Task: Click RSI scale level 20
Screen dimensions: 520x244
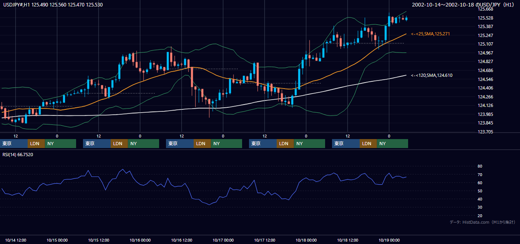Action: (x=480, y=216)
